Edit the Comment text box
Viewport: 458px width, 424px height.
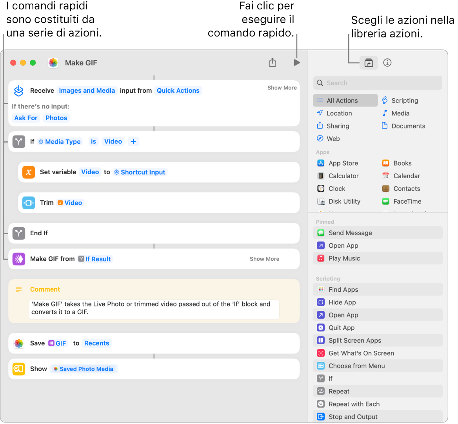154,308
